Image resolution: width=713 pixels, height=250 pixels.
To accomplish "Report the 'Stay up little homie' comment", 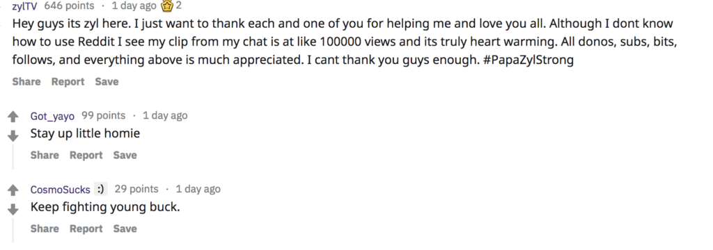I will pos(86,155).
